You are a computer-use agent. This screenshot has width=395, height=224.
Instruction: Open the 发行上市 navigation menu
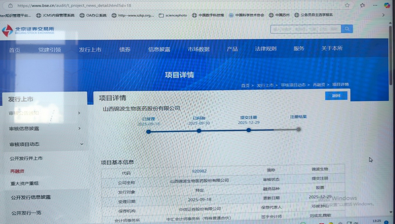[x=90, y=50]
